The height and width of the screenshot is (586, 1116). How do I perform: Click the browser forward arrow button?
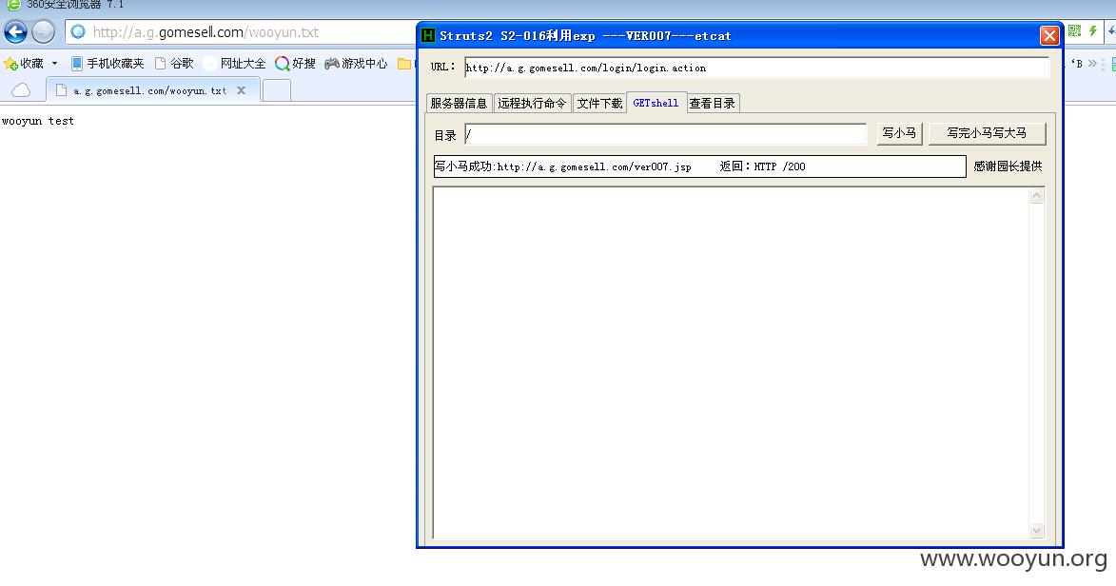click(44, 31)
